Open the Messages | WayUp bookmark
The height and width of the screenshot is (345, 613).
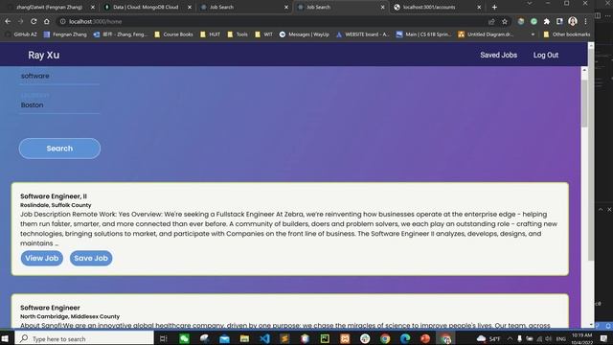click(x=305, y=34)
